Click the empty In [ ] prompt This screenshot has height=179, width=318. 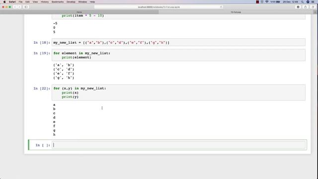click(43, 145)
